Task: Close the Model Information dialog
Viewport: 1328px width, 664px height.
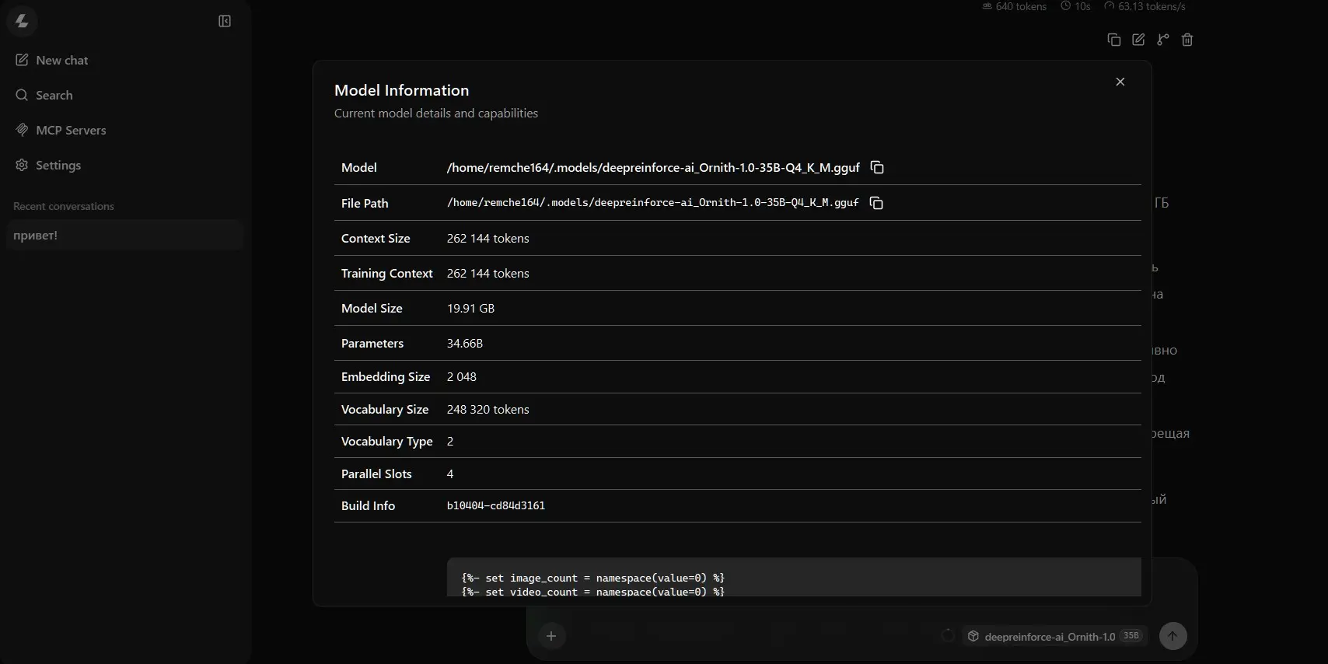Action: point(1120,82)
